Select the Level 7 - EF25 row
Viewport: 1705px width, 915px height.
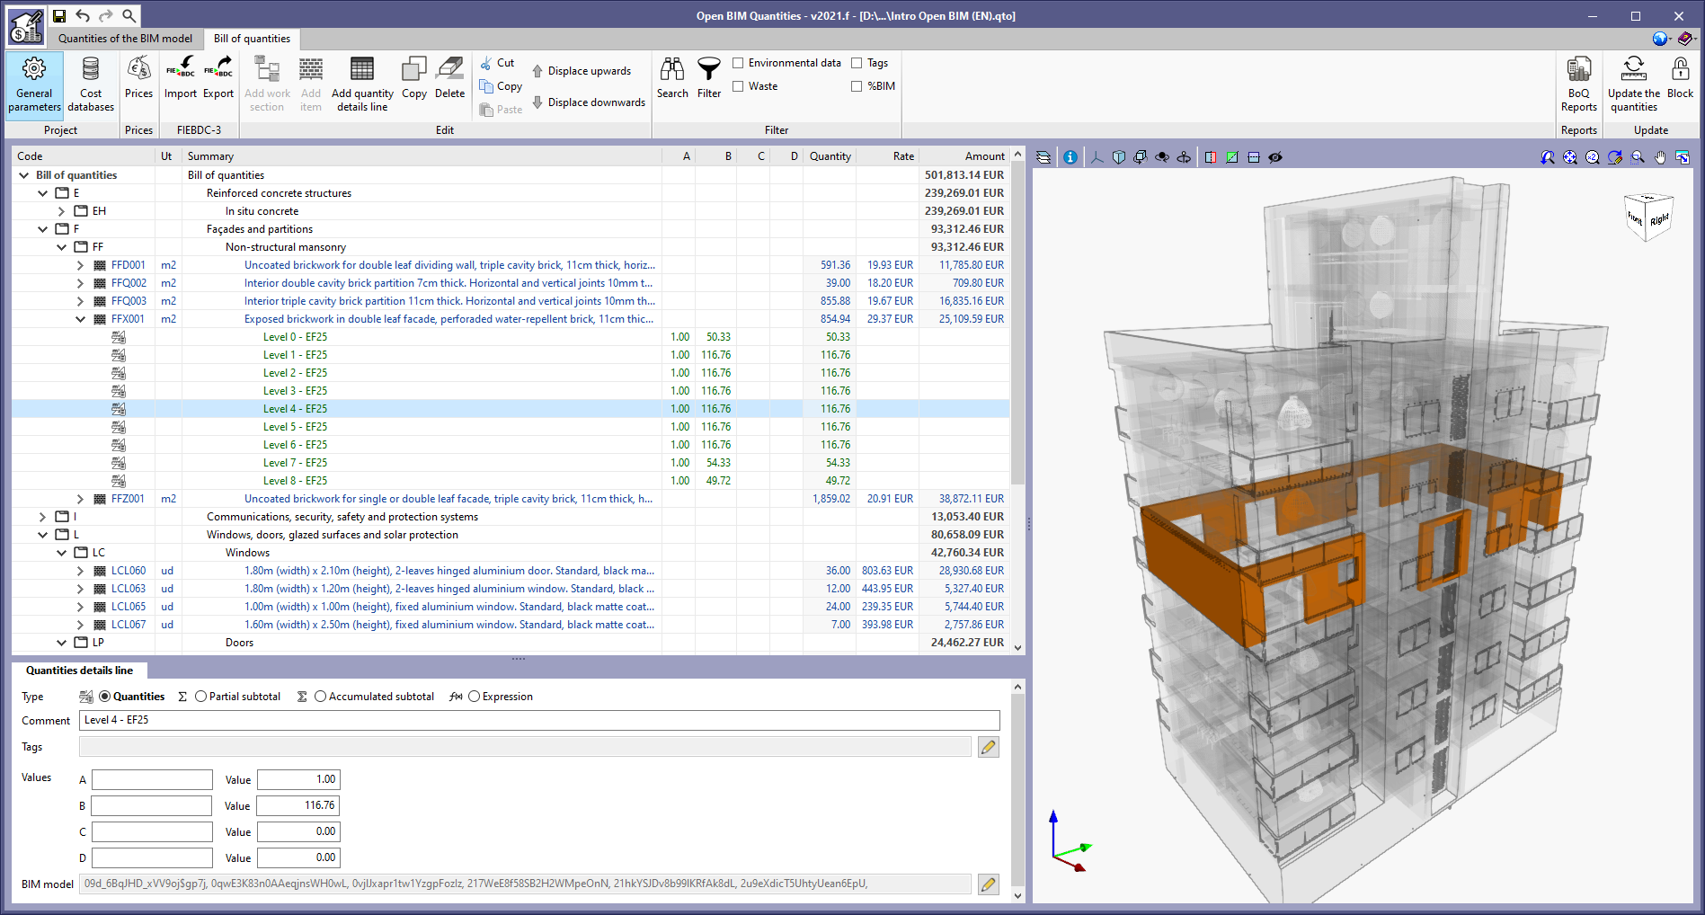tap(511, 463)
